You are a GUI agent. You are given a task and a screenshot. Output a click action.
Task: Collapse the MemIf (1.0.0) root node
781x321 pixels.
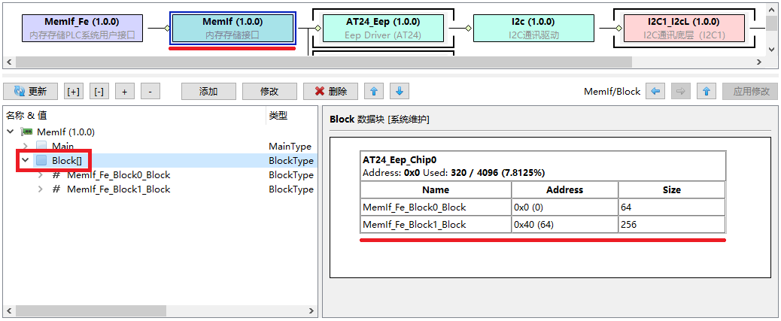click(11, 132)
